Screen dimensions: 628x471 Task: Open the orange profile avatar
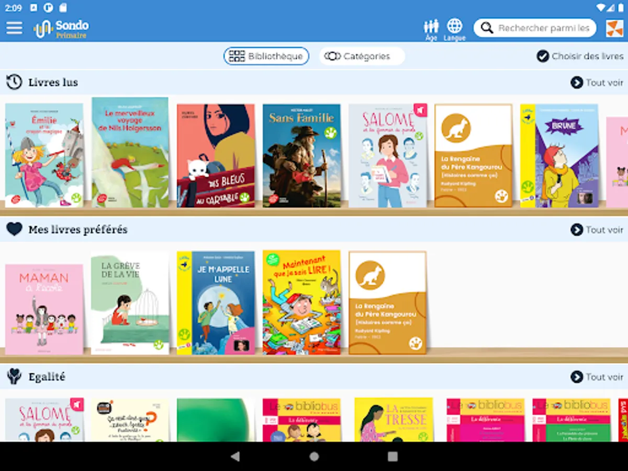[614, 28]
